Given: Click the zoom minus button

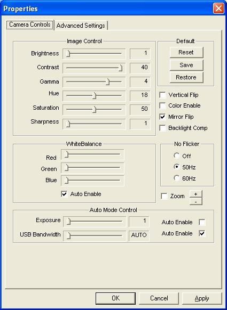Looking at the screenshot, I should pyautogui.click(x=195, y=201).
